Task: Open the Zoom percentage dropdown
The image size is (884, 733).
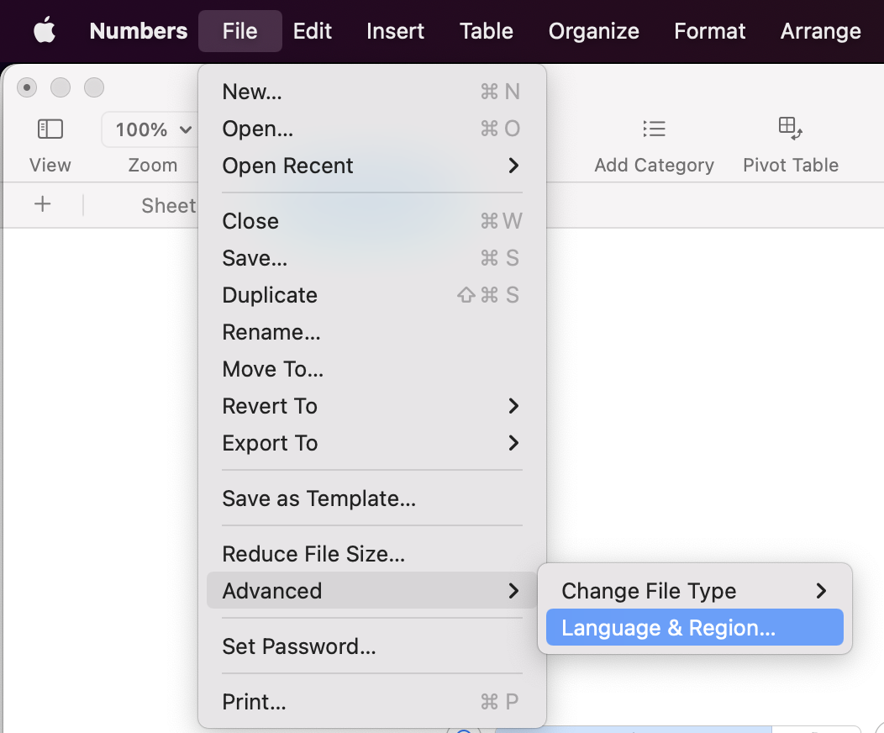Action: pyautogui.click(x=151, y=129)
